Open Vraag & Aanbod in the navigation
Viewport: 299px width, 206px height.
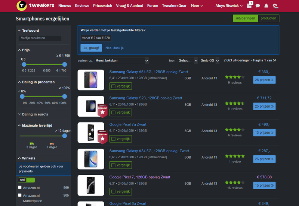point(130,6)
